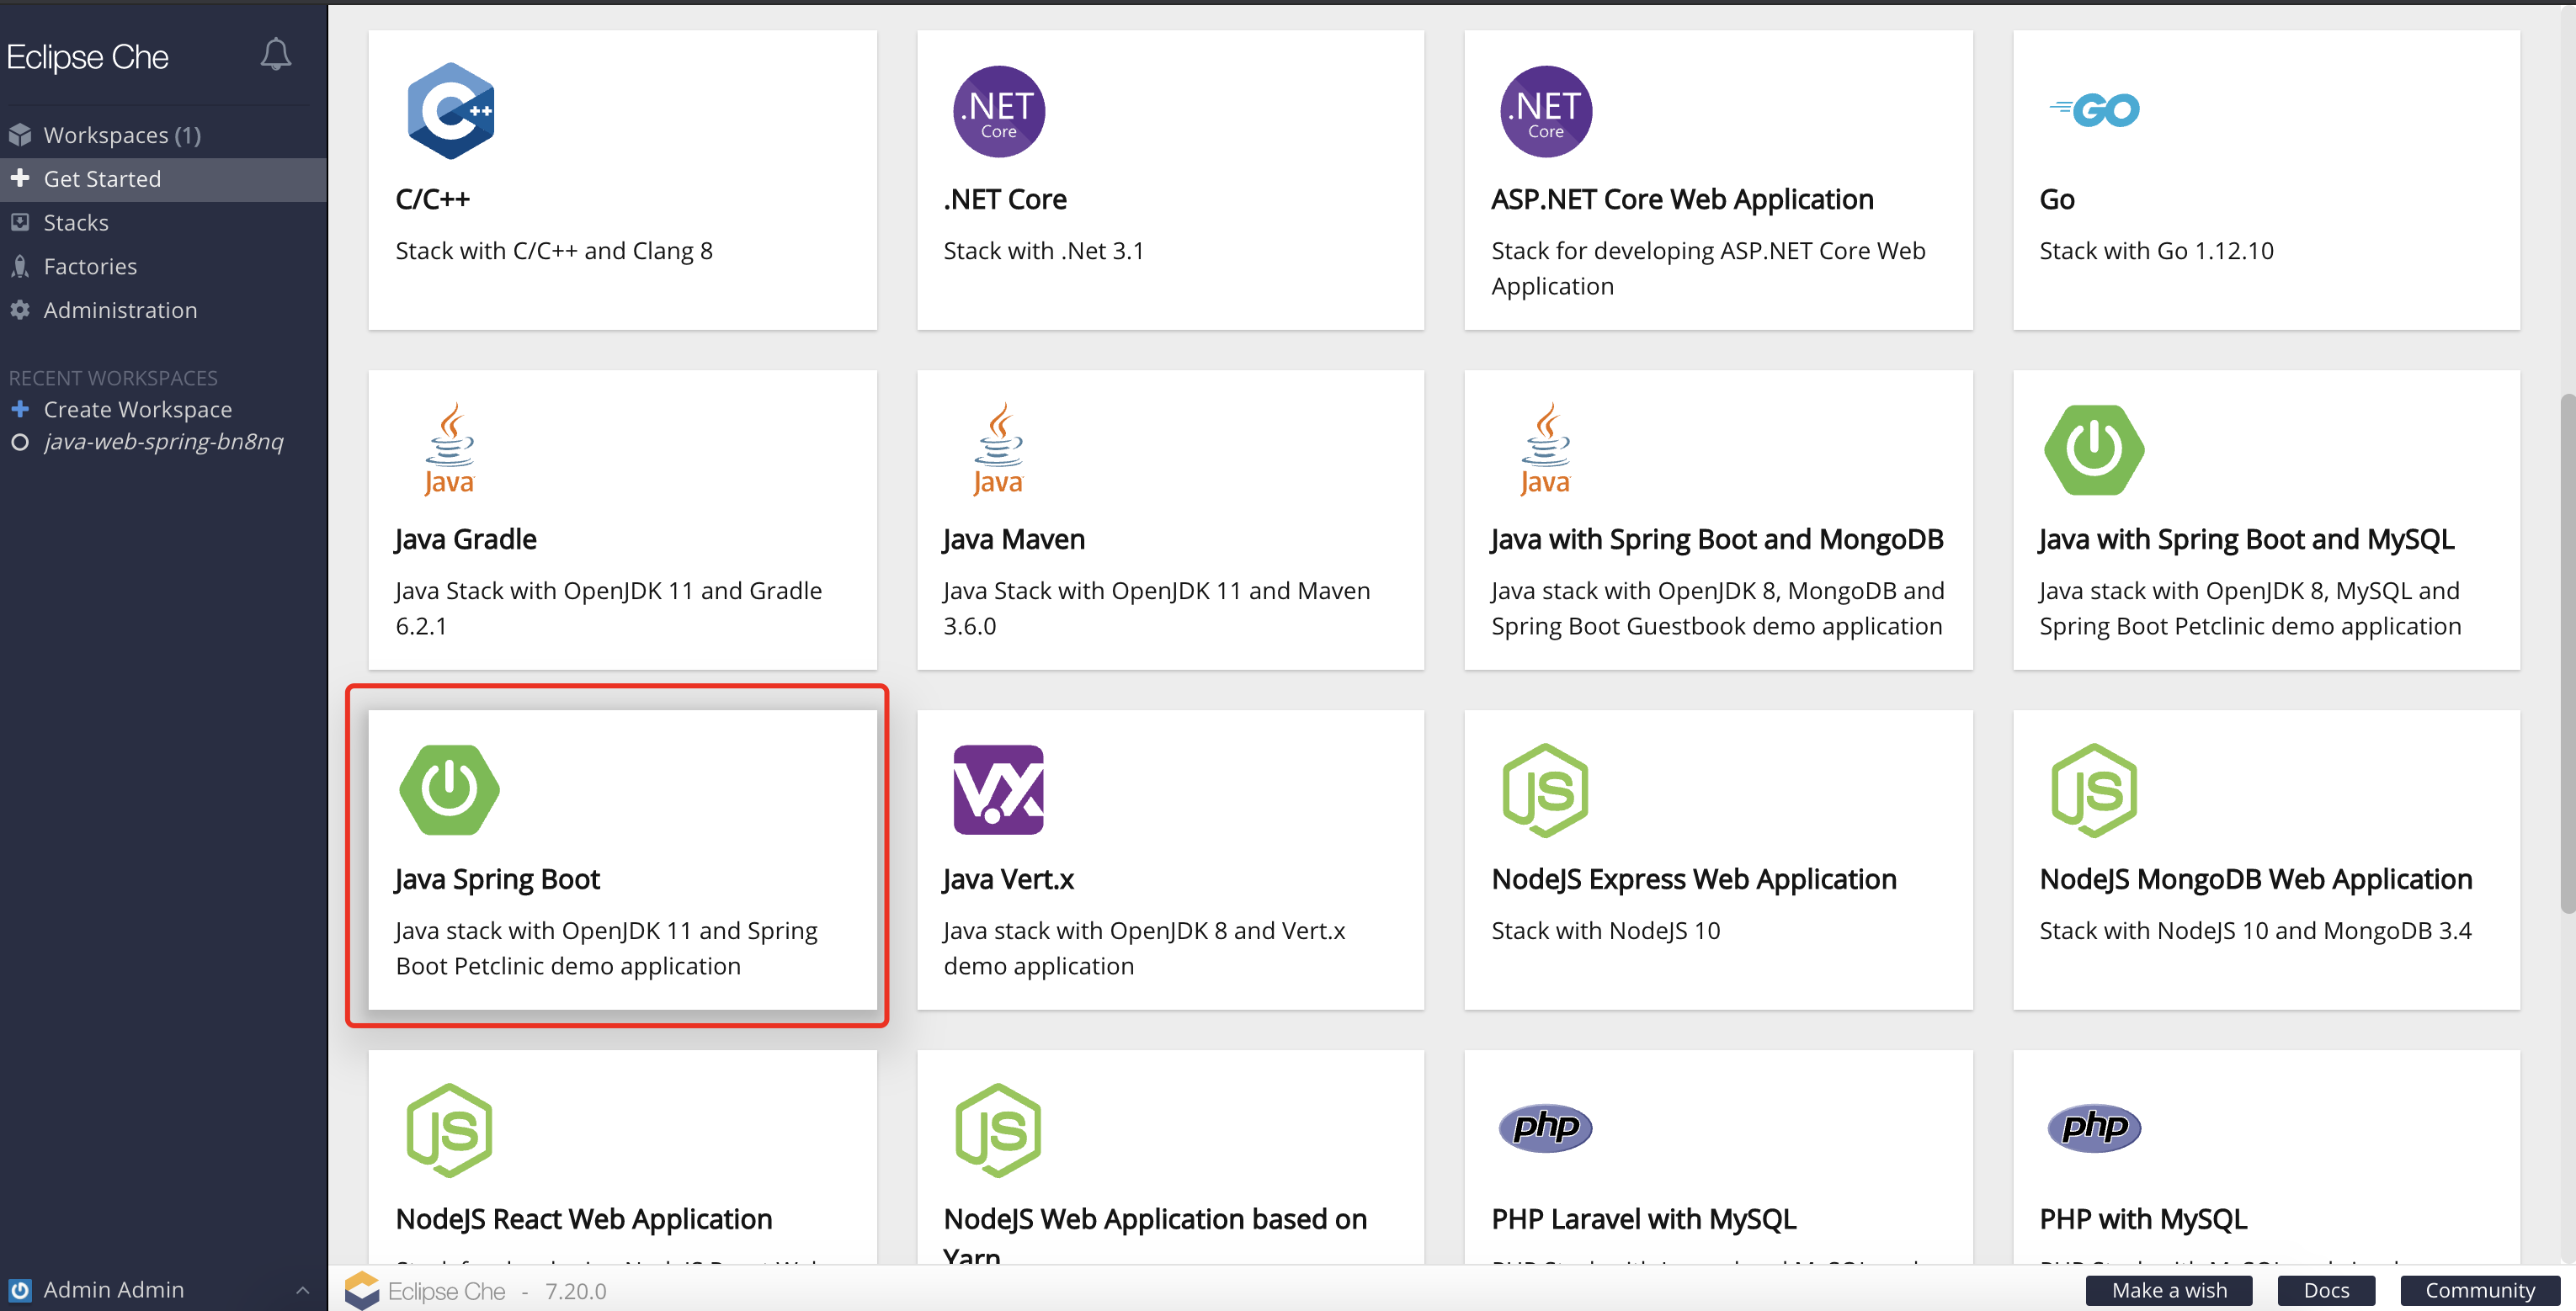Viewport: 2576px width, 1311px height.
Task: Click the PHP Laravel with MySQL logo
Action: pos(1544,1128)
